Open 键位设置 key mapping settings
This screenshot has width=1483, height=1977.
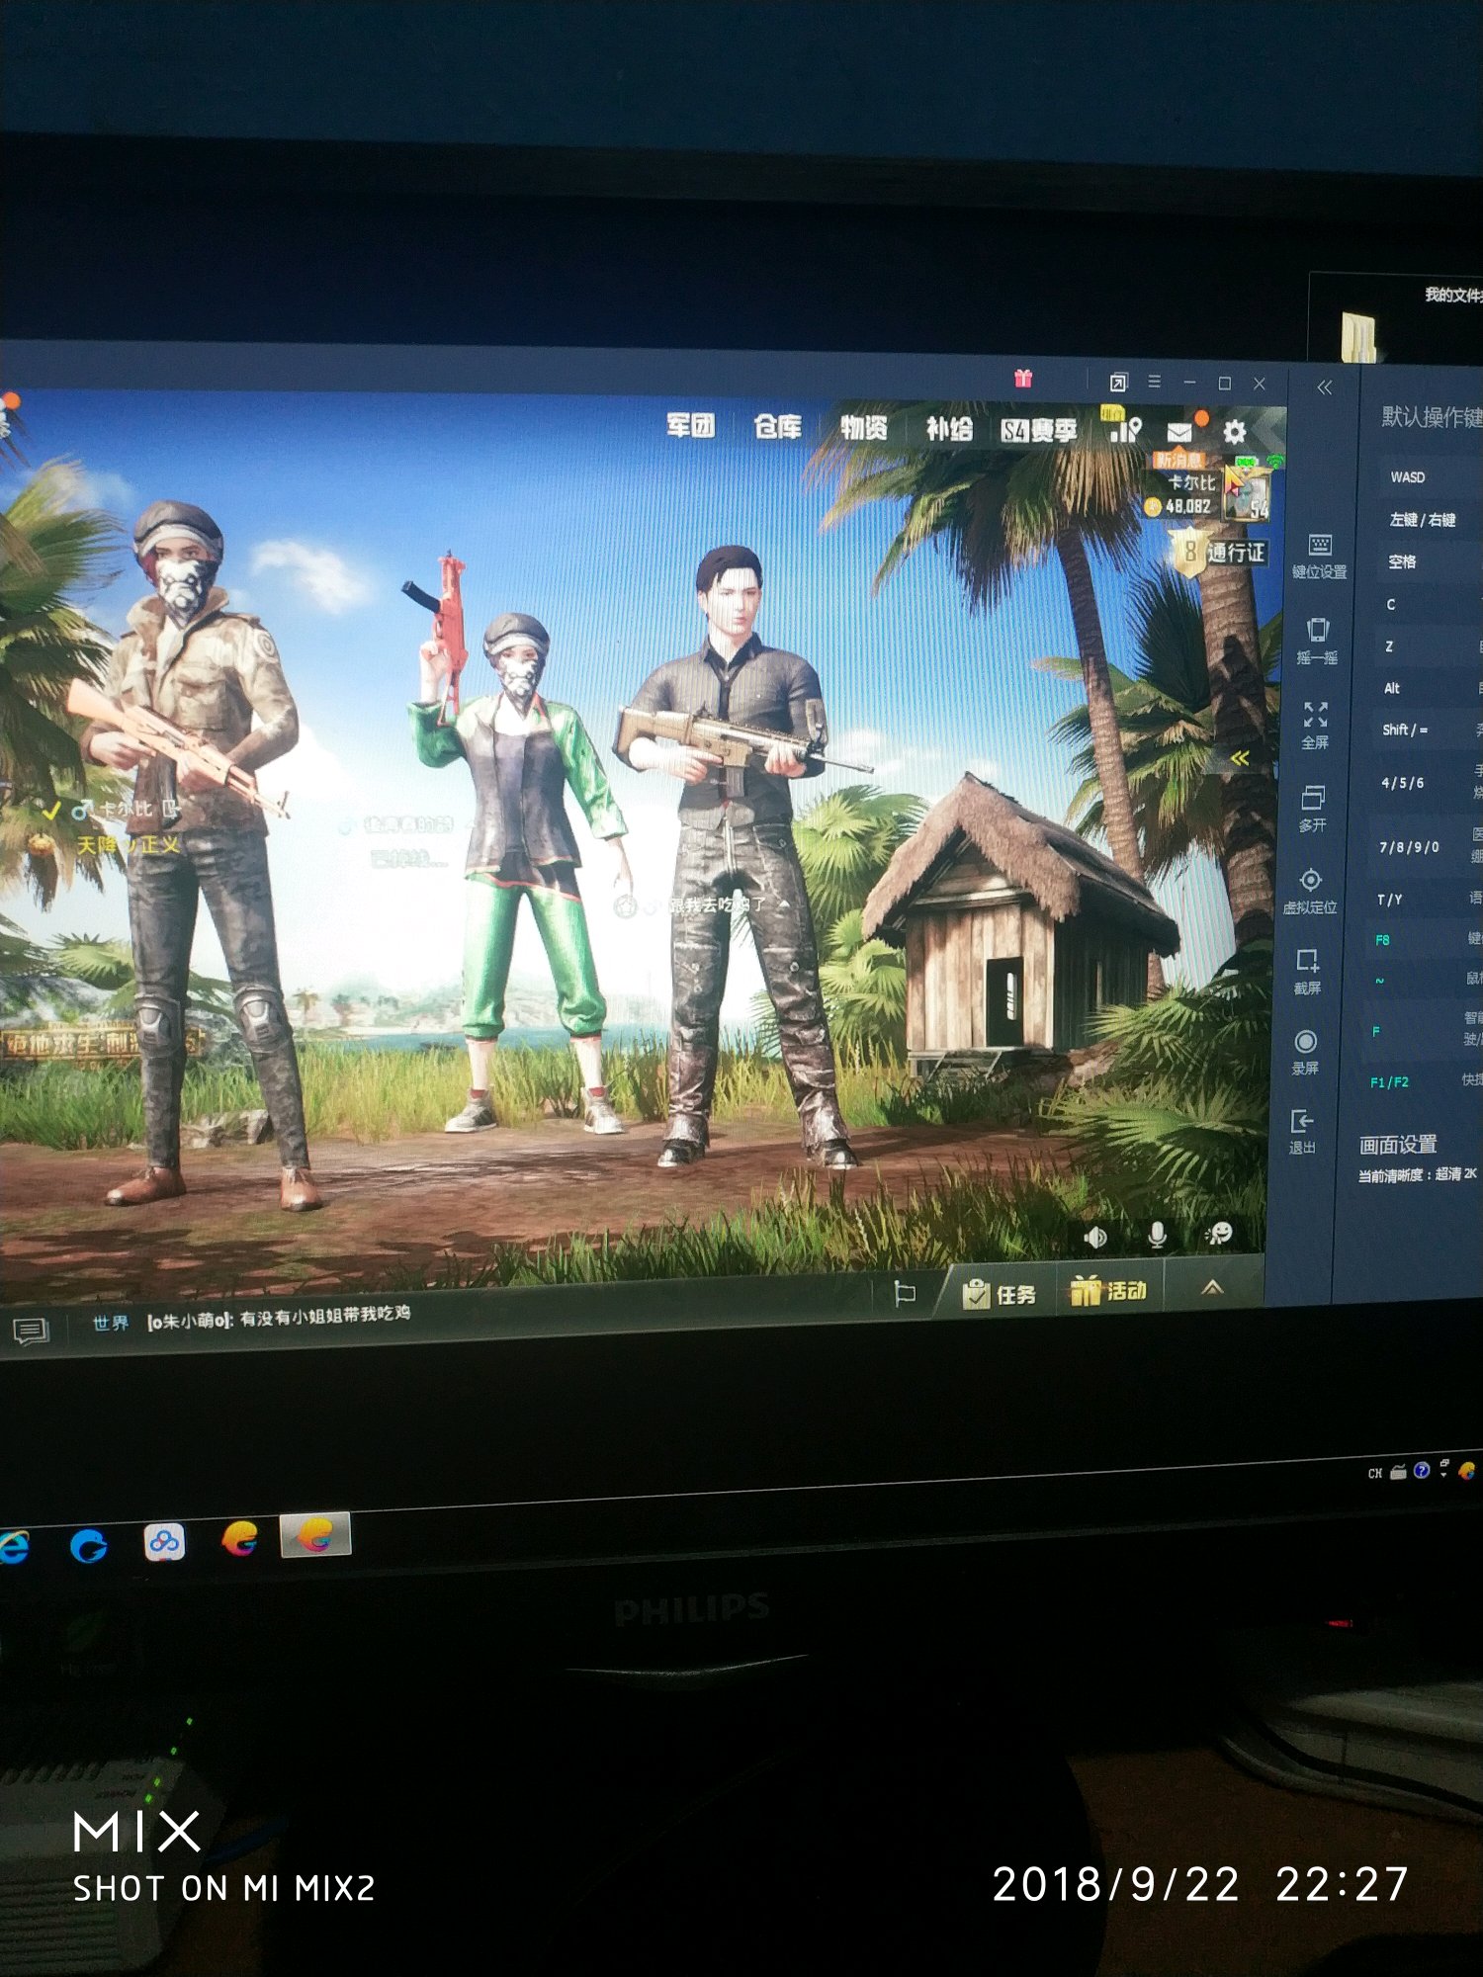point(1319,557)
